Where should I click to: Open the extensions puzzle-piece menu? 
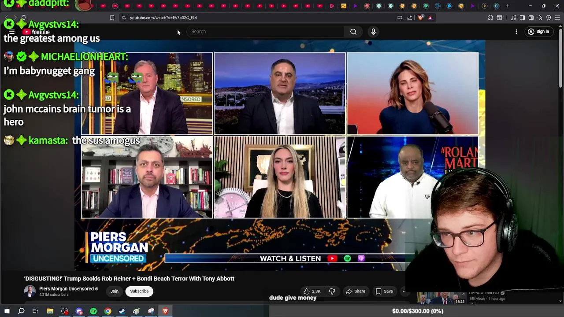click(x=490, y=18)
